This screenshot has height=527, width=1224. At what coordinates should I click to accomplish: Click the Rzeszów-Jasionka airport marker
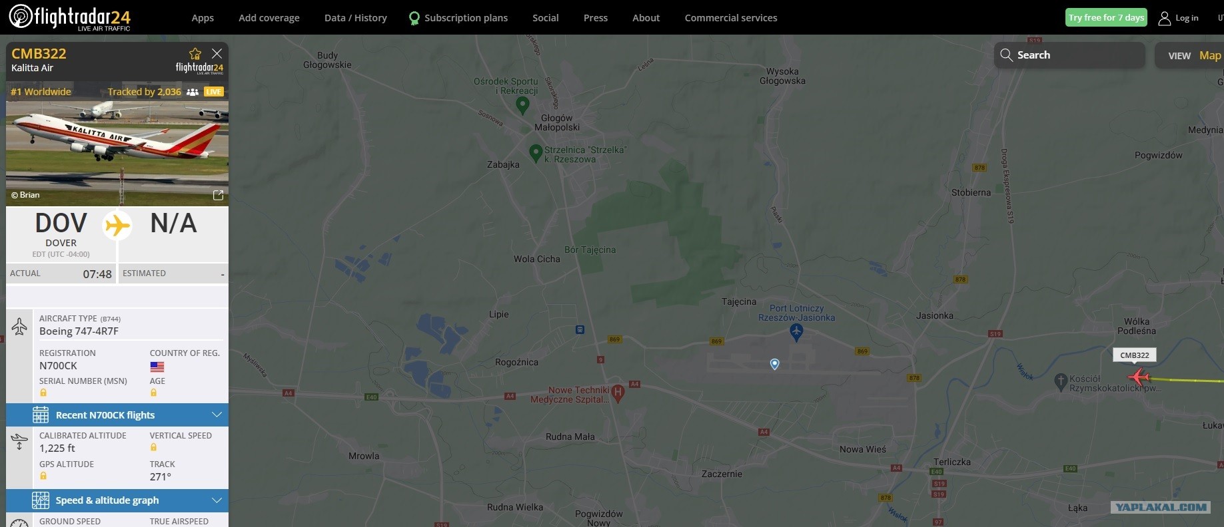click(x=796, y=331)
